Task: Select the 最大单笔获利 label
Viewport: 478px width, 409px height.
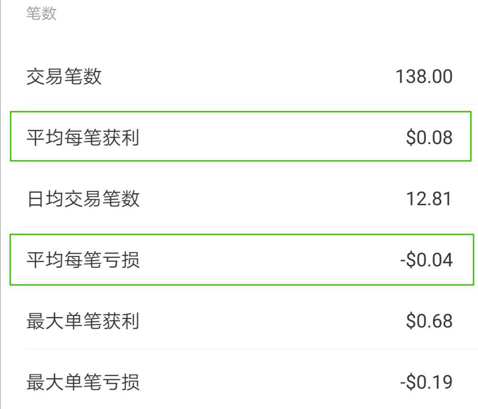Action: tap(83, 321)
